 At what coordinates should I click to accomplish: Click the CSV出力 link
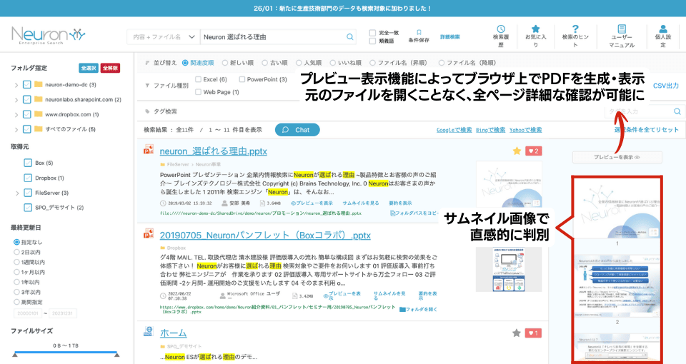click(666, 86)
